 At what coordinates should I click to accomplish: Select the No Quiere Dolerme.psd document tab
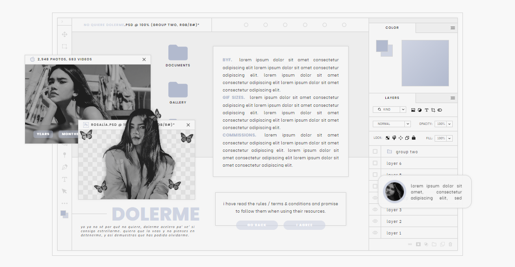(x=142, y=25)
